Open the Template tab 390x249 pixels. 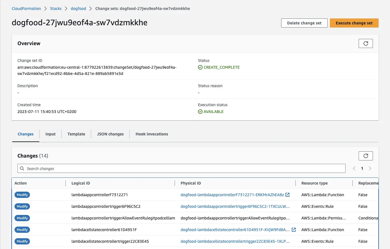pos(76,134)
